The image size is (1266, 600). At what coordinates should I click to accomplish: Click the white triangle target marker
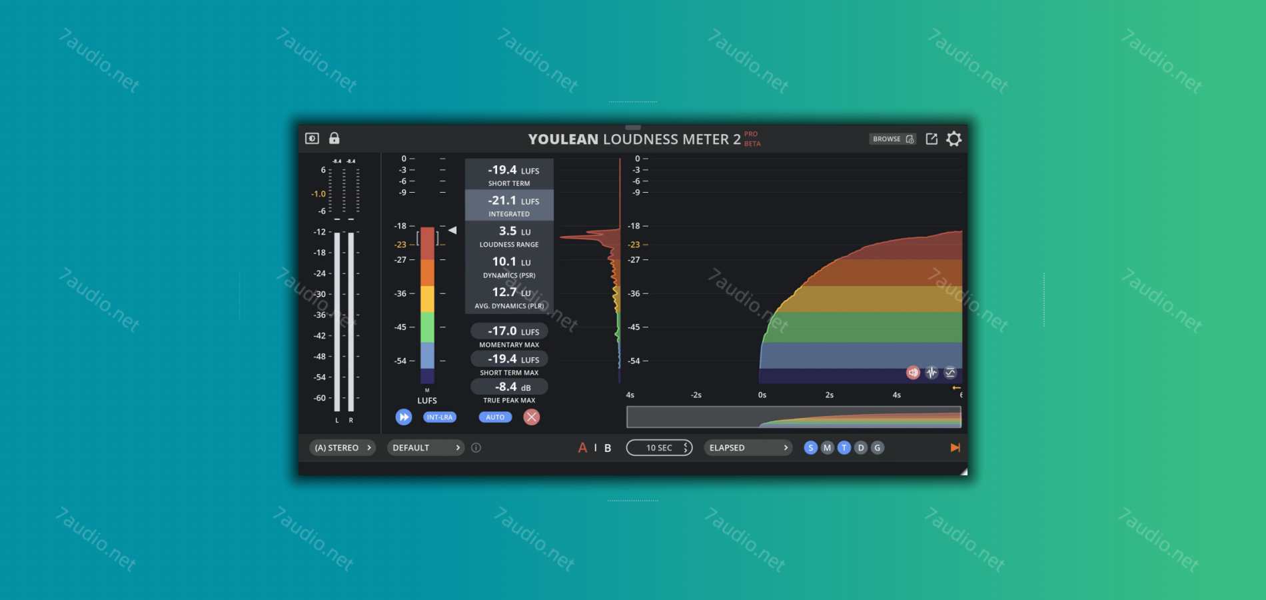coord(452,230)
